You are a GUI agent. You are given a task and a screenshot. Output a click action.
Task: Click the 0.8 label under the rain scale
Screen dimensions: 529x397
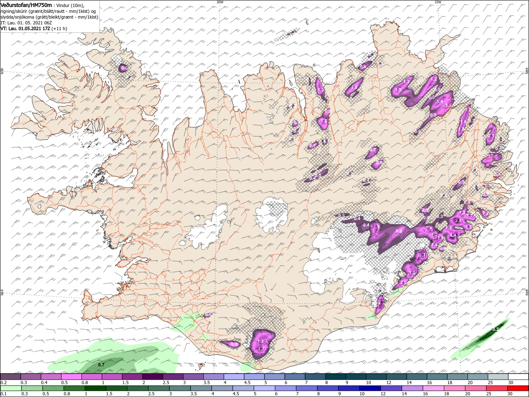(x=67, y=394)
